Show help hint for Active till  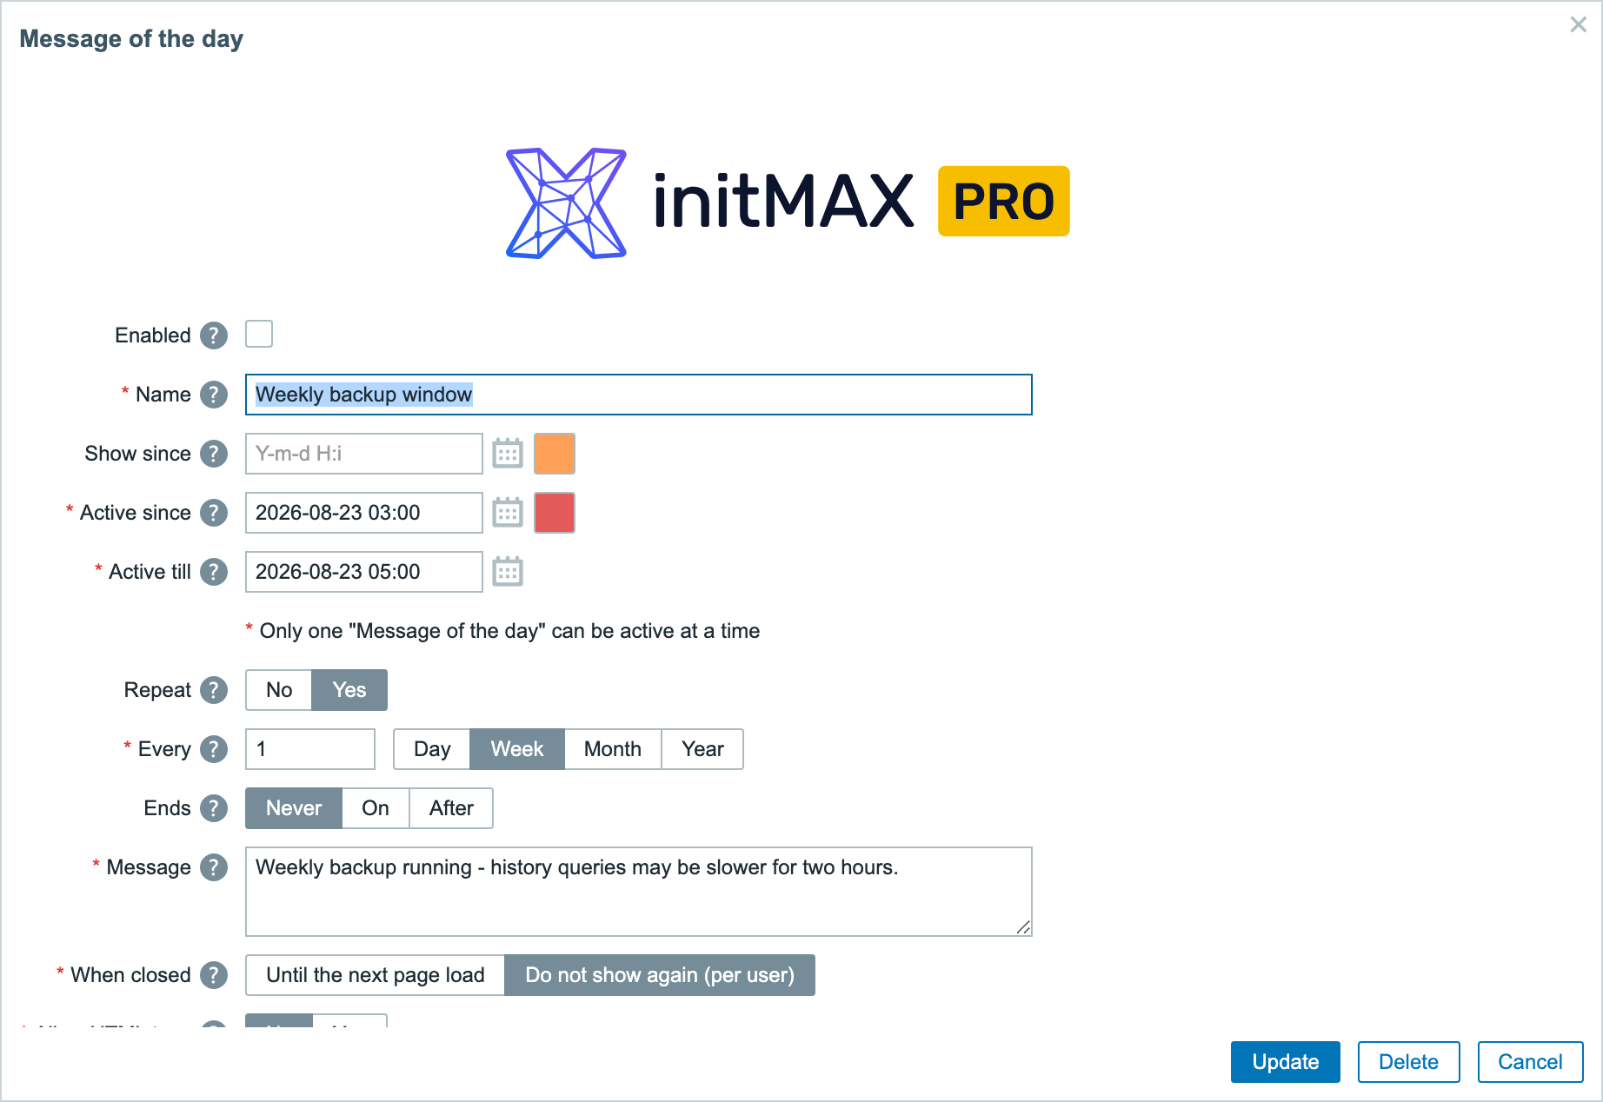coord(214,572)
